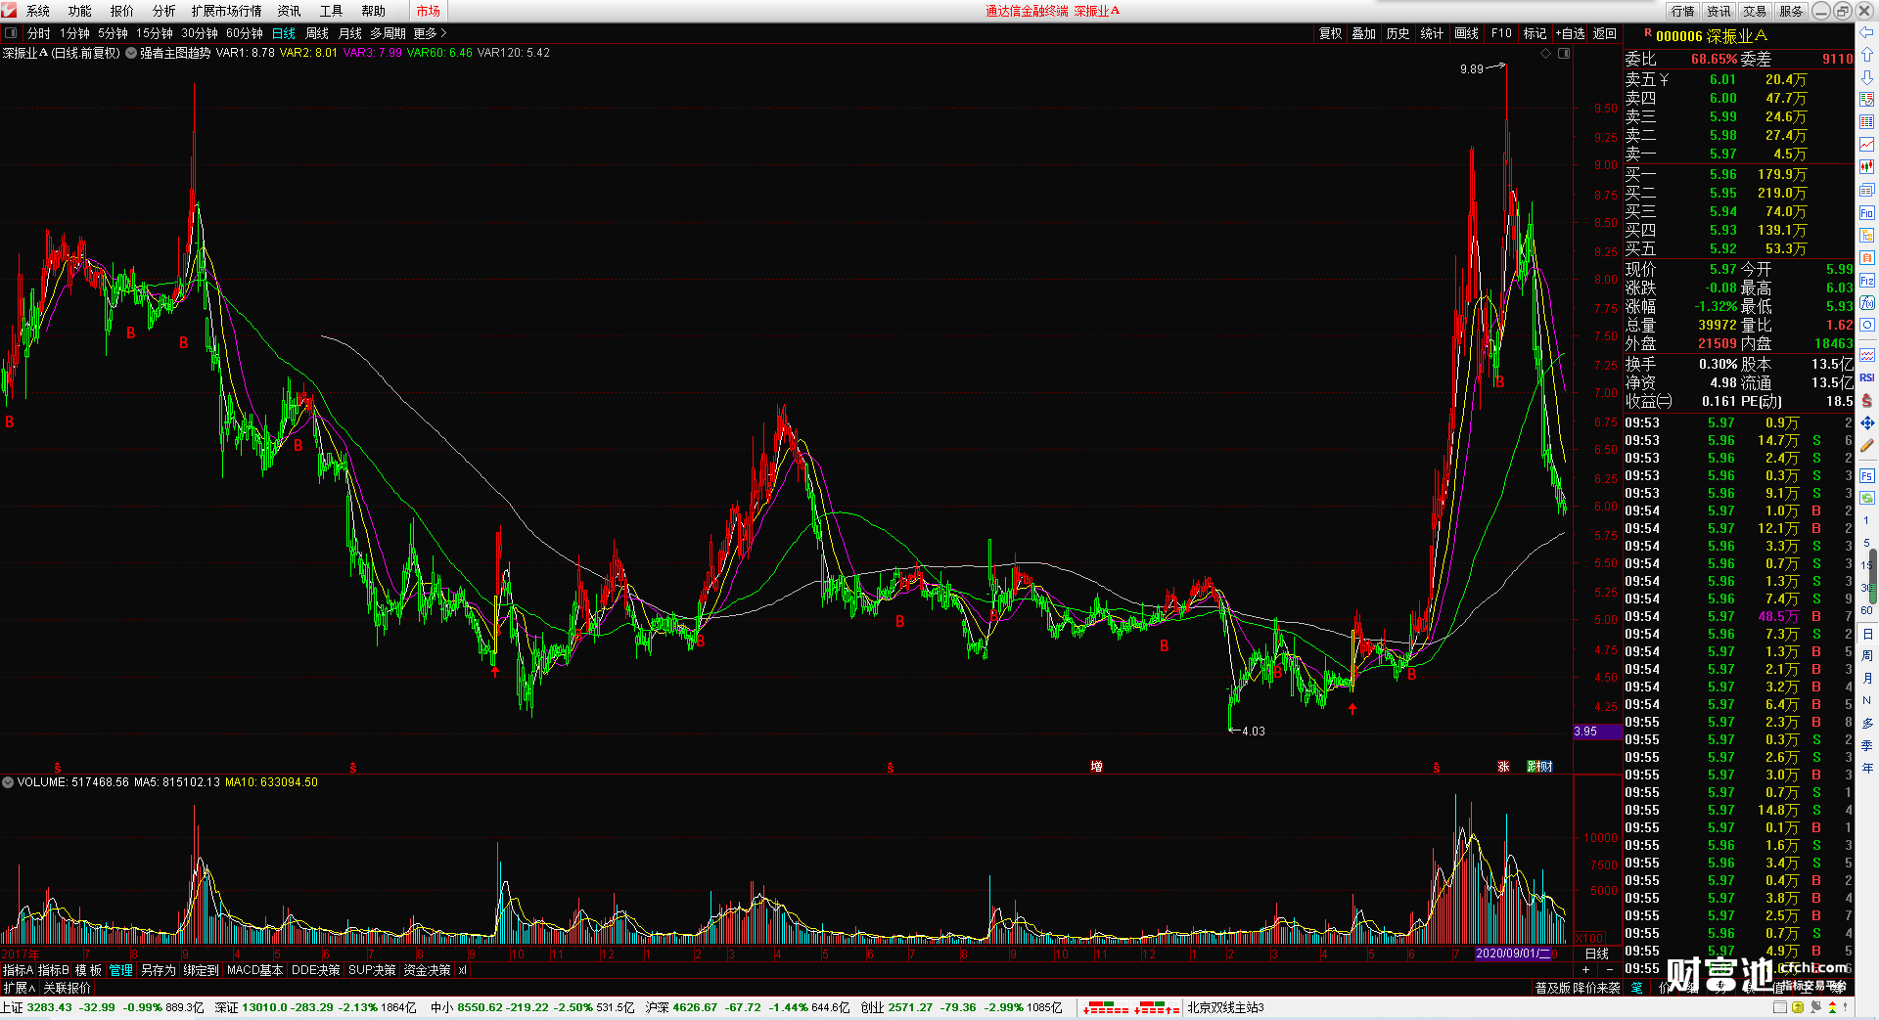Open the line trend chart icon in sidebar

coord(1866,145)
